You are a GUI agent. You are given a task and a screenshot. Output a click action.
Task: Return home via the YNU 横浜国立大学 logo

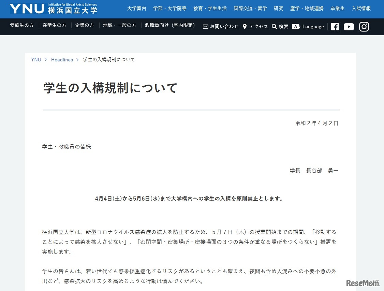[x=53, y=9]
